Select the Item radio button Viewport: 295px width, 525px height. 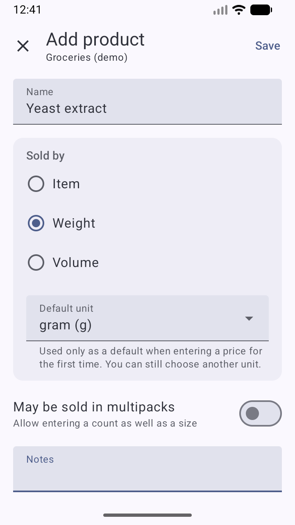tap(36, 184)
